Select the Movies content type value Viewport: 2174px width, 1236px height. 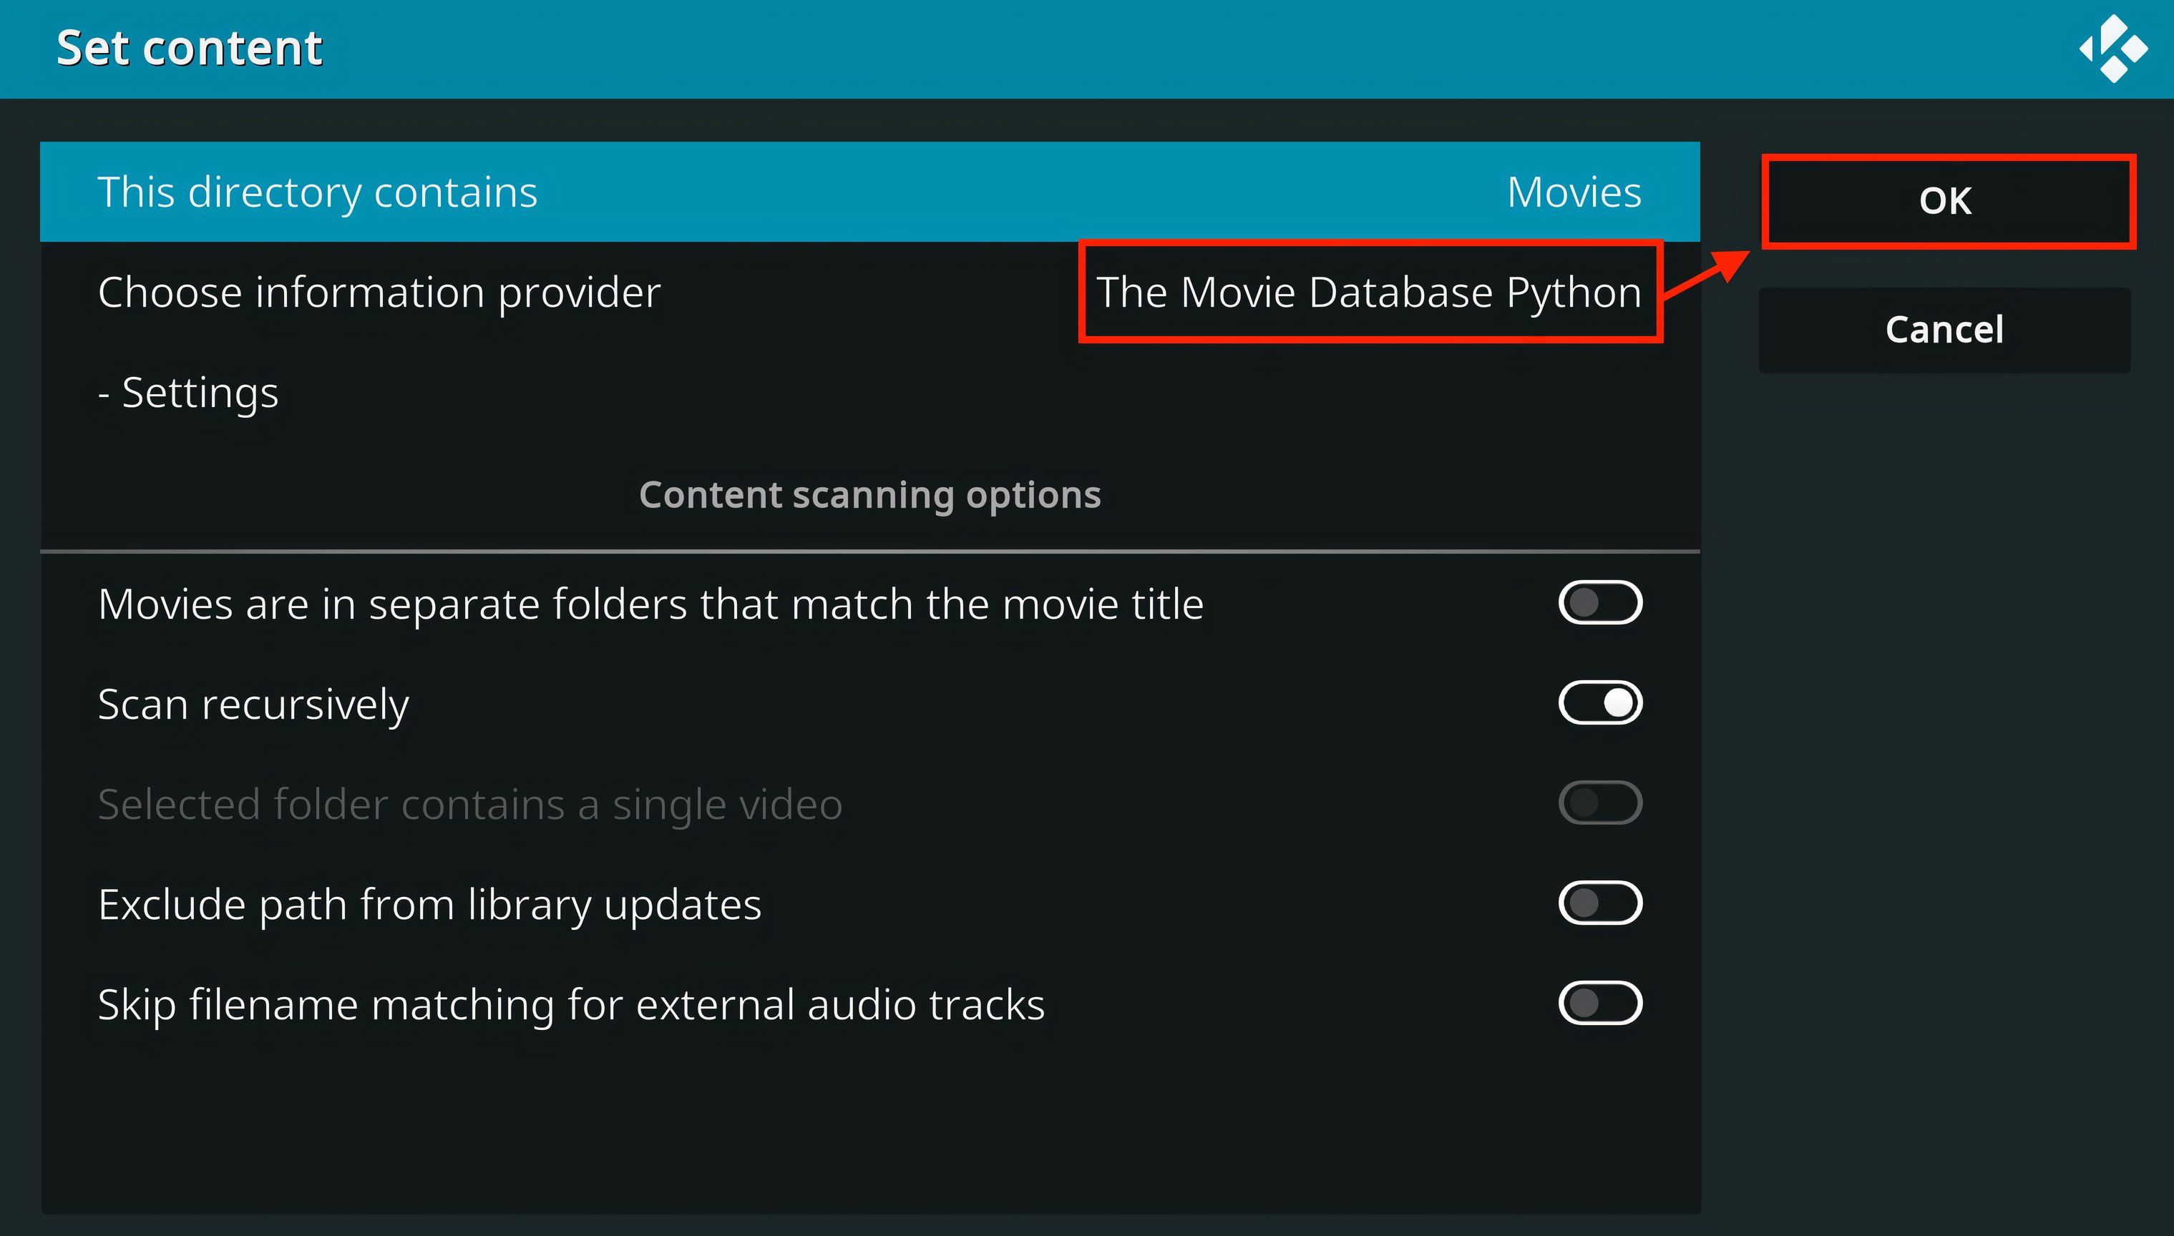pos(1573,192)
